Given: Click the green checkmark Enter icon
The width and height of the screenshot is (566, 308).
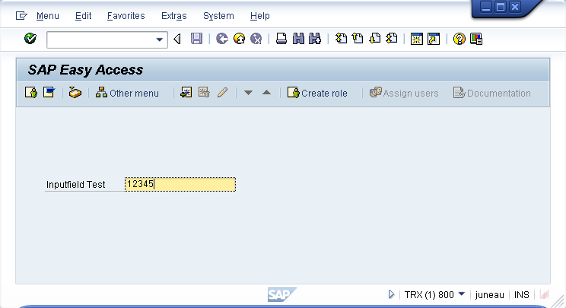Looking at the screenshot, I should tap(30, 38).
